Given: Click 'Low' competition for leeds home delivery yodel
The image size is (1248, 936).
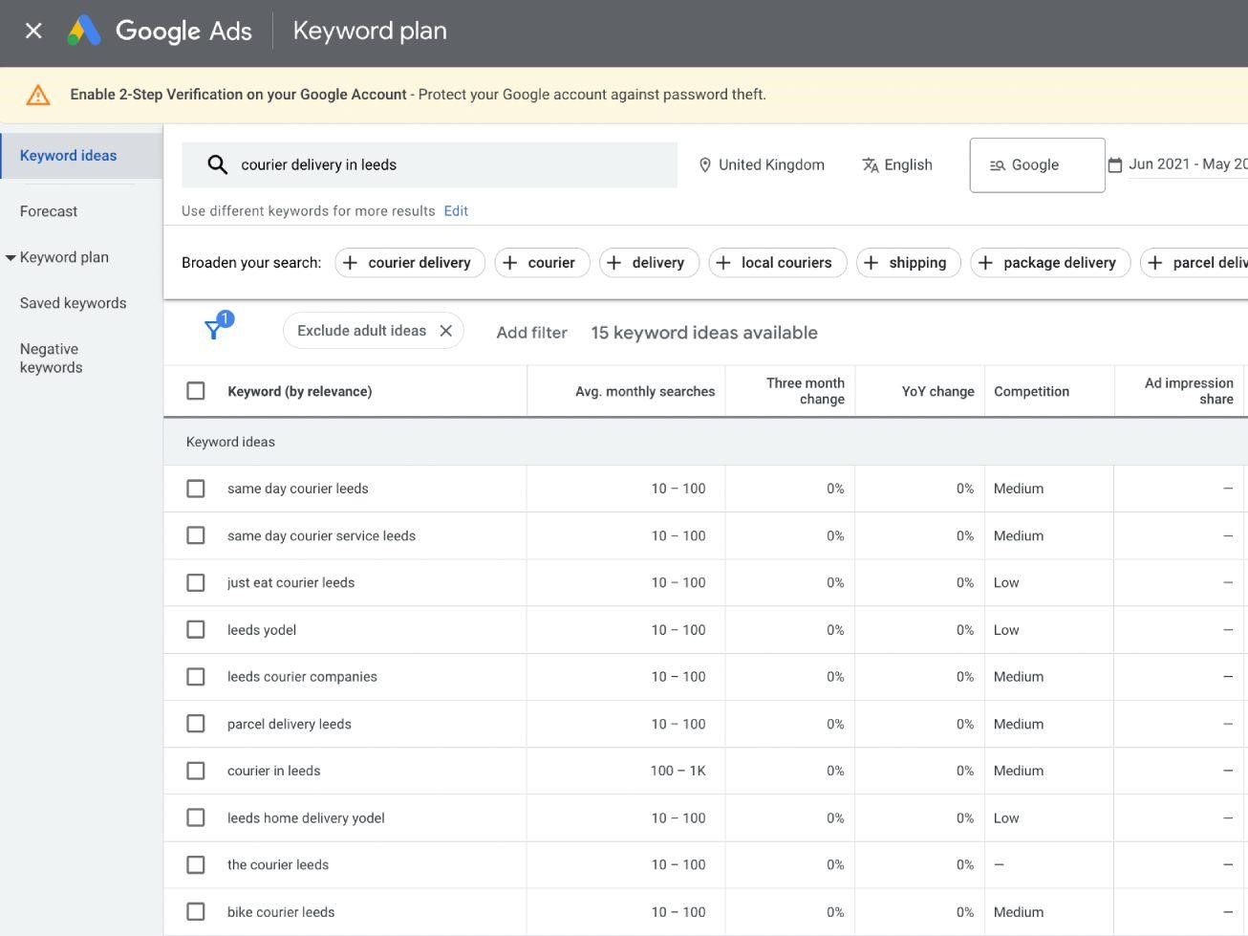Looking at the screenshot, I should [x=1006, y=817].
